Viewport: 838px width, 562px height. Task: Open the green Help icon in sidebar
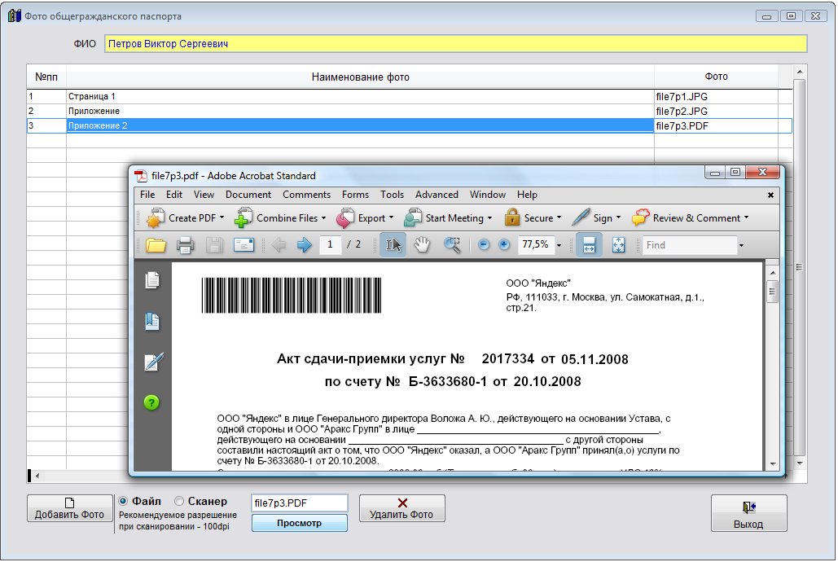tap(152, 402)
